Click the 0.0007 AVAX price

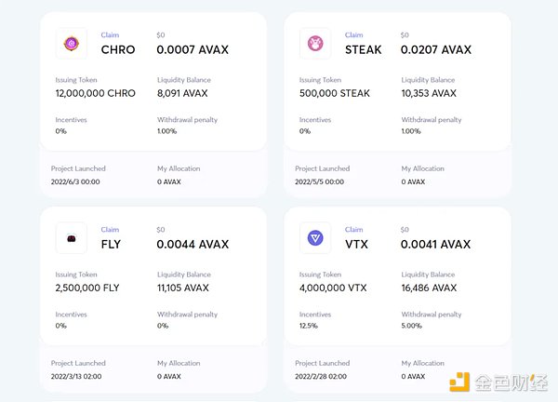[193, 50]
